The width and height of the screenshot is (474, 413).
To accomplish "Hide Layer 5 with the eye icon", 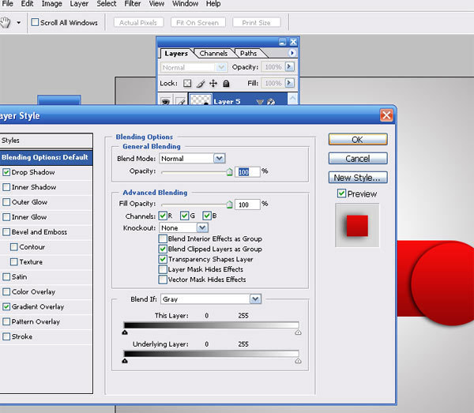I will pos(166,101).
